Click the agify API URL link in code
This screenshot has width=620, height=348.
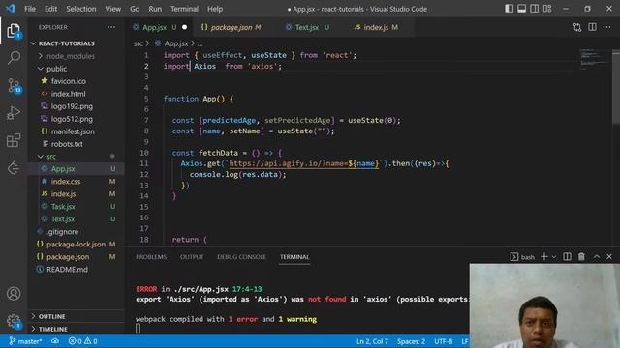point(303,163)
